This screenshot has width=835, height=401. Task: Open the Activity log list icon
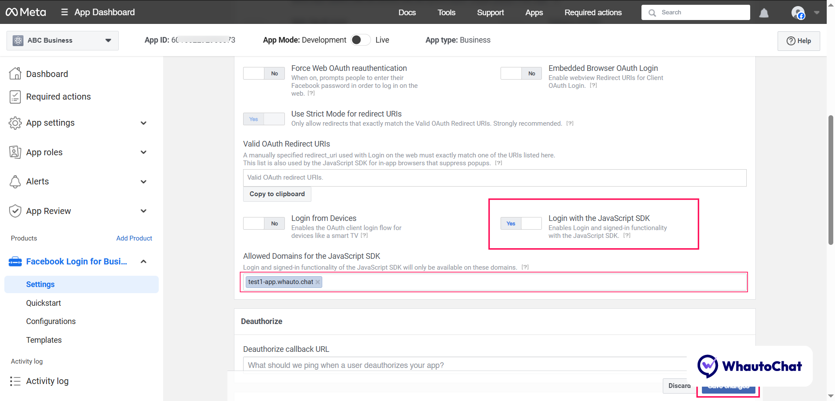click(x=15, y=381)
